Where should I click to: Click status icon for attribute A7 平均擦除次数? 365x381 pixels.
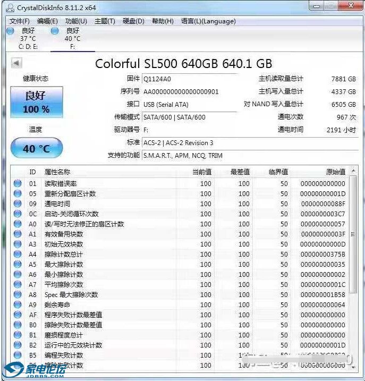18,284
